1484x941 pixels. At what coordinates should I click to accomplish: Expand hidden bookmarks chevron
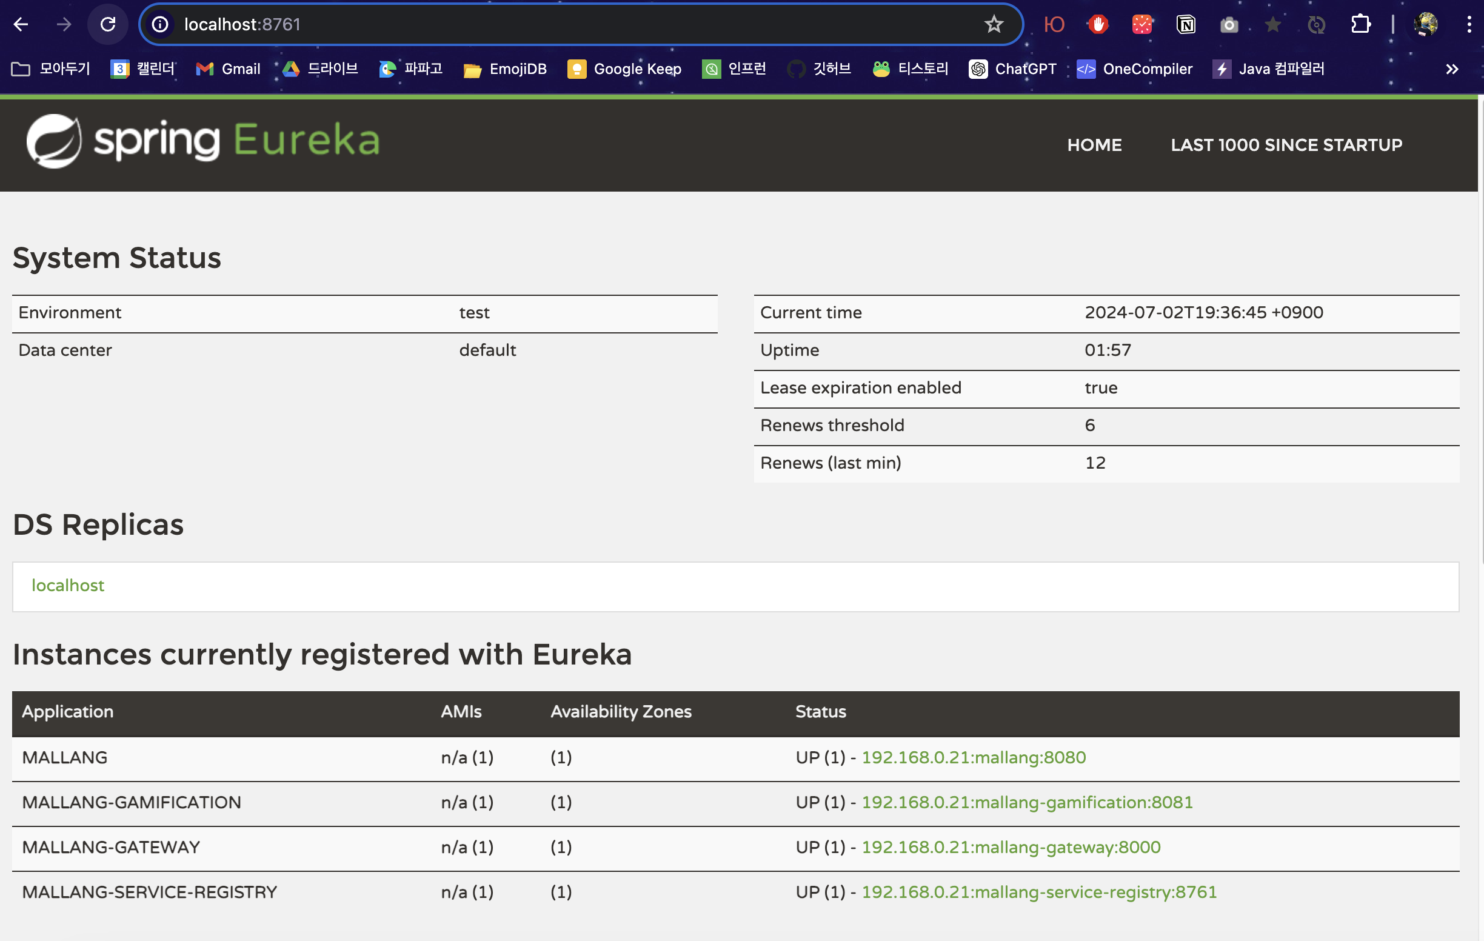coord(1452,69)
